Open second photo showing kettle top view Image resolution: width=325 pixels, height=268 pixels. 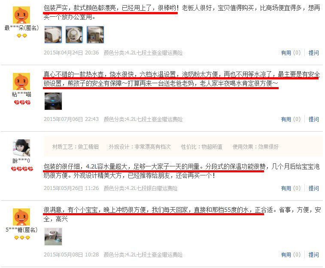click(x=74, y=35)
